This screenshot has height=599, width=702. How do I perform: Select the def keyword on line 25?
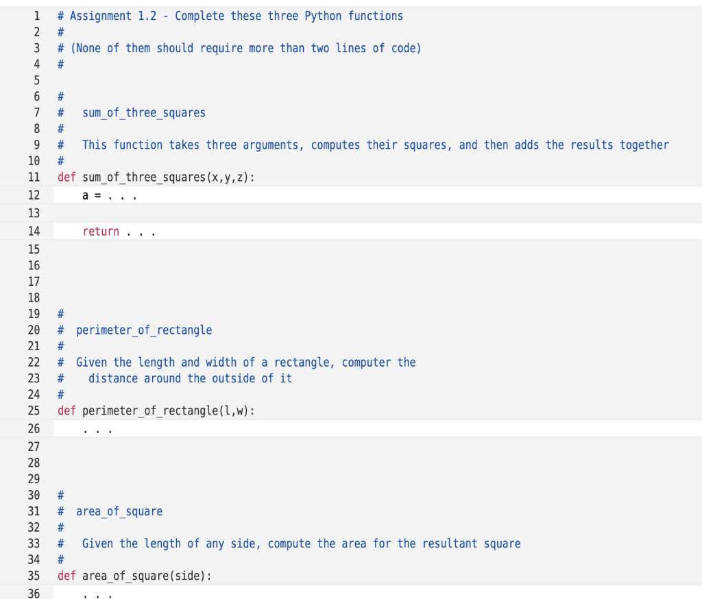tap(65, 411)
